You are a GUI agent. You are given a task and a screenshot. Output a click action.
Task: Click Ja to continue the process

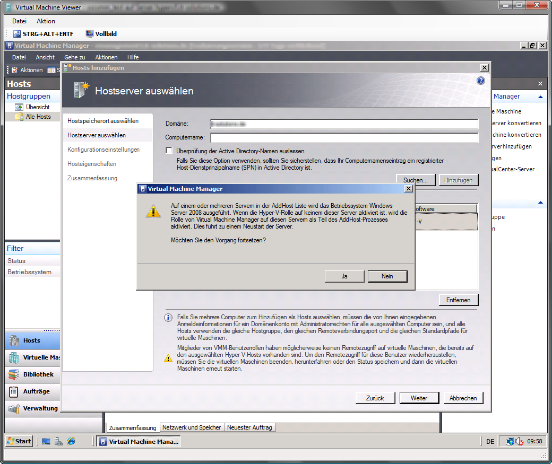pyautogui.click(x=344, y=276)
